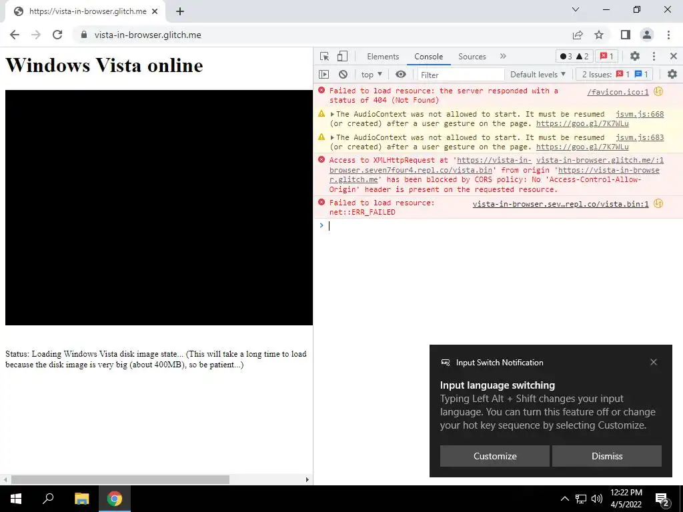The width and height of the screenshot is (683, 512).
Task: Open the top JavaScript context dropdown
Action: [372, 75]
